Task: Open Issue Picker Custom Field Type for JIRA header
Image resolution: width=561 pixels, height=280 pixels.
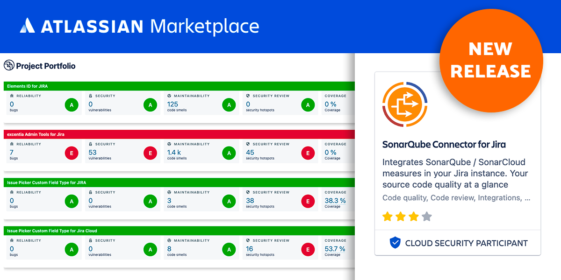Action: [x=179, y=182]
